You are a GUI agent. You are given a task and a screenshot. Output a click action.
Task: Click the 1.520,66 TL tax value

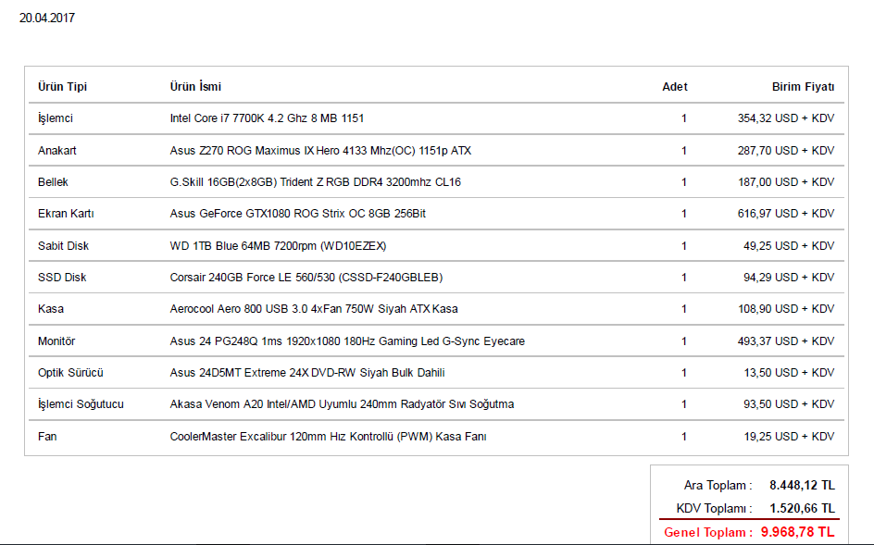point(802,508)
